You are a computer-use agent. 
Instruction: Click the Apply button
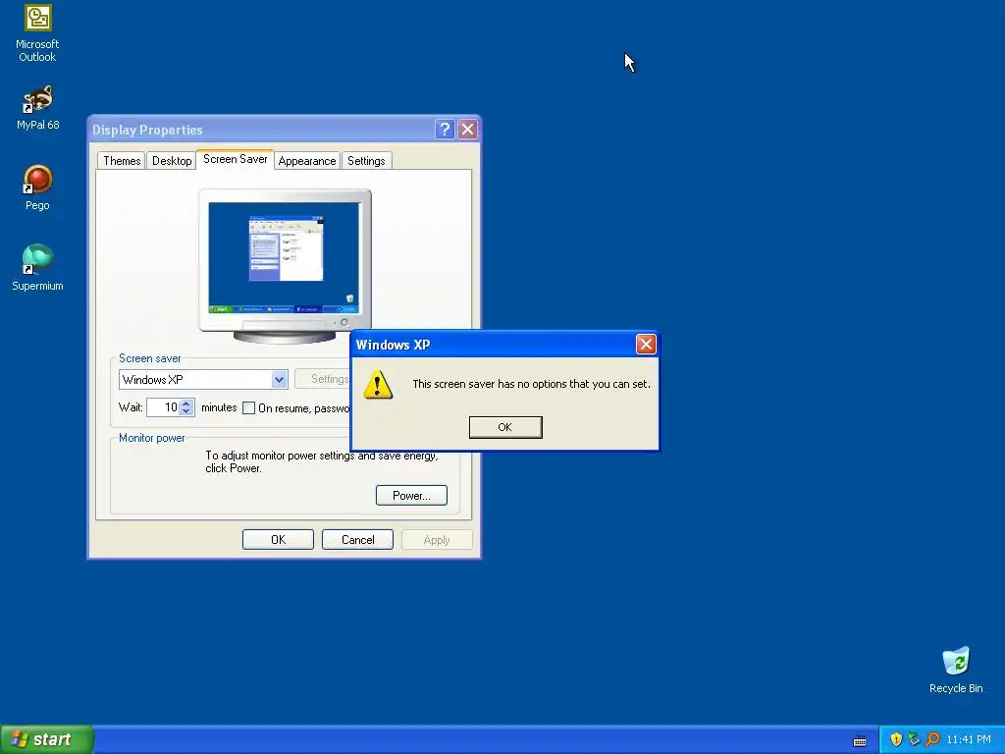coord(437,540)
